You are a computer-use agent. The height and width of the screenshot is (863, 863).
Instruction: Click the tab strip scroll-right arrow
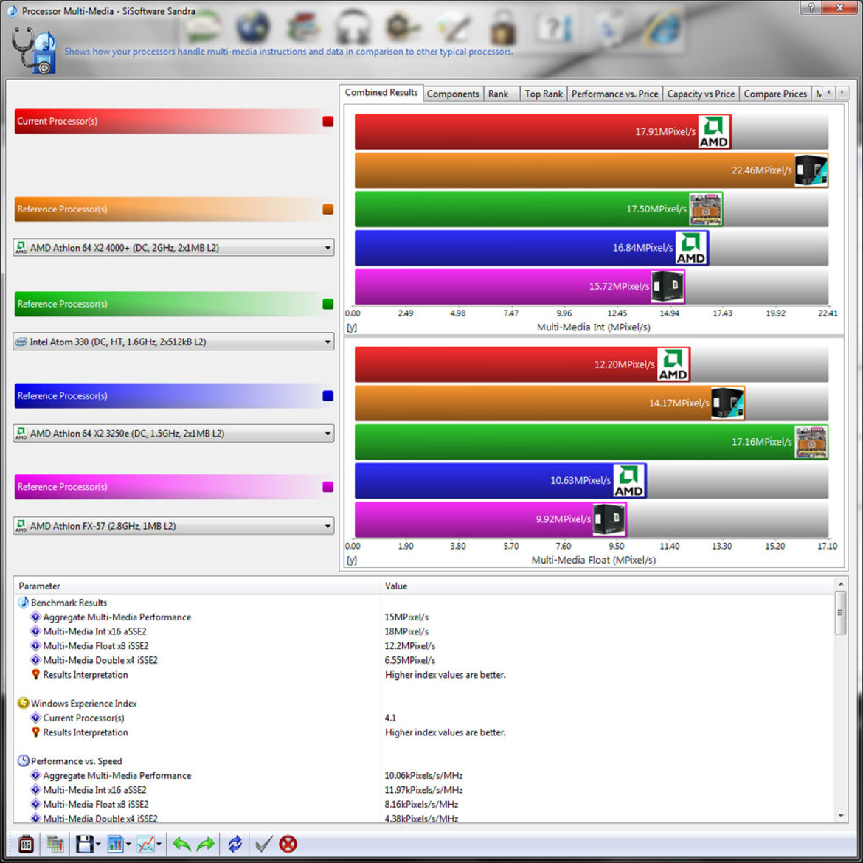[x=842, y=93]
